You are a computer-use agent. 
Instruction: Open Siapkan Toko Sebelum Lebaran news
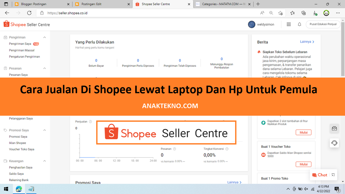(285, 52)
